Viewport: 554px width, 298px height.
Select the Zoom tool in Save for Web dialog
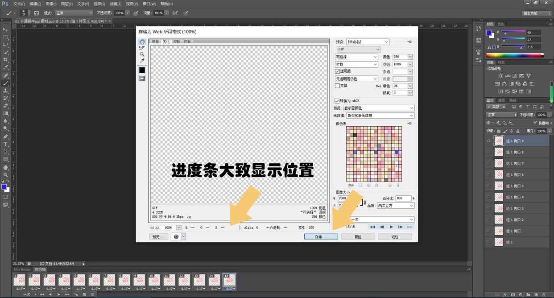[x=142, y=54]
